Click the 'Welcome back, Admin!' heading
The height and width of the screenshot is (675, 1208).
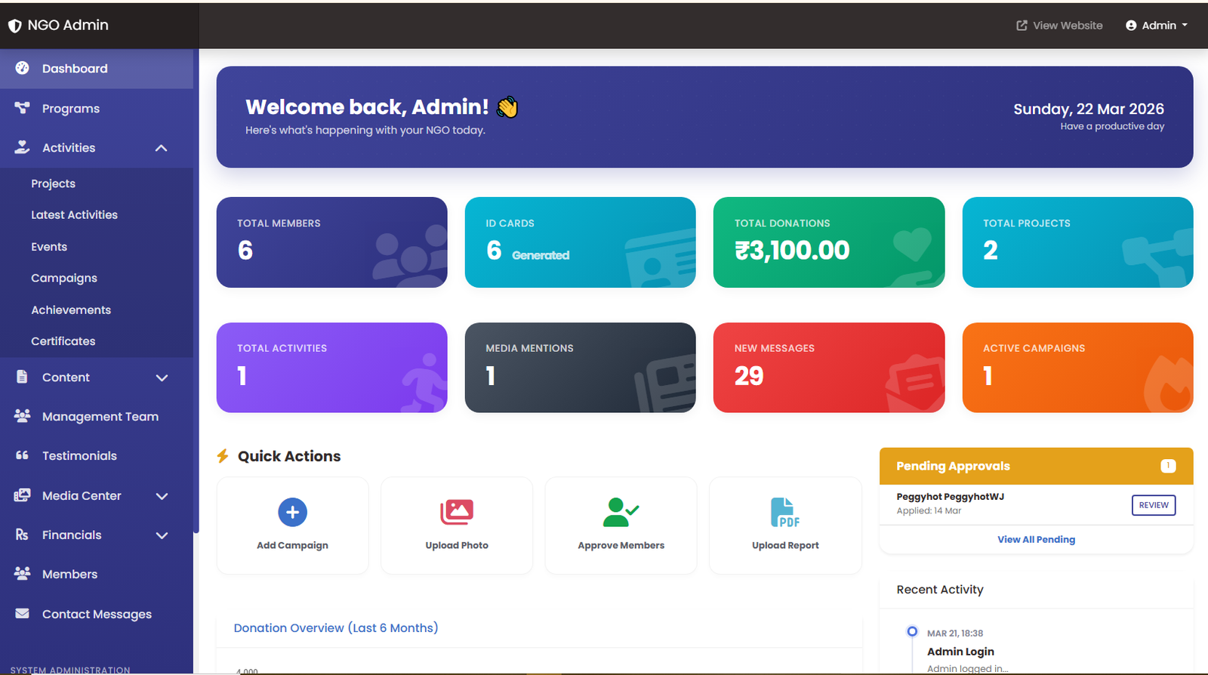[x=367, y=106]
